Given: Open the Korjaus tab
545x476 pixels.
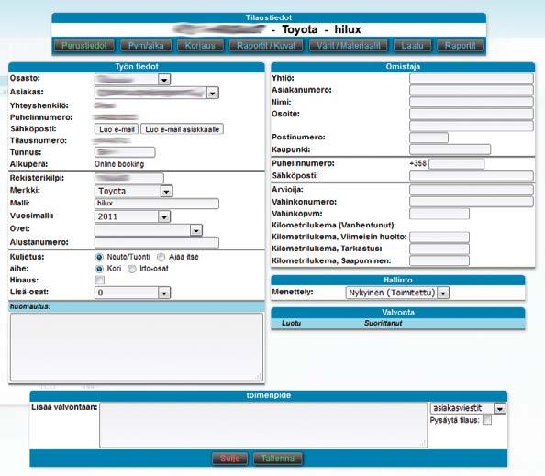Looking at the screenshot, I should coord(200,45).
